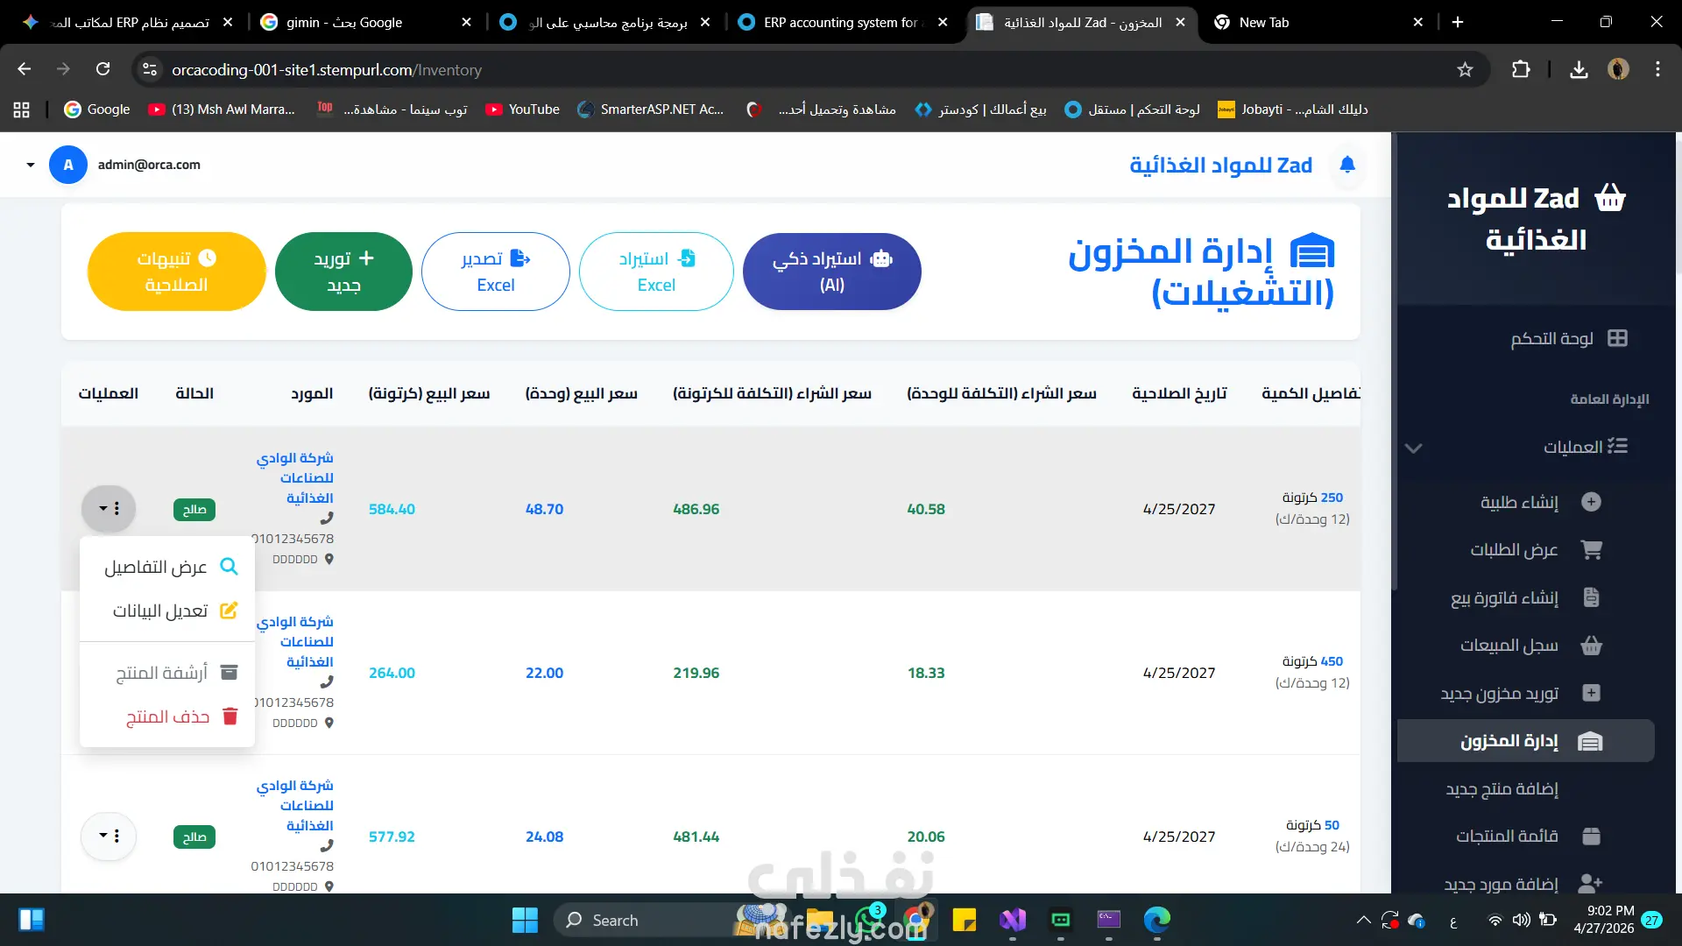Screen dimensions: 1682x946
Task: Click the supplier link in the 250 carton row
Action: click(x=295, y=478)
